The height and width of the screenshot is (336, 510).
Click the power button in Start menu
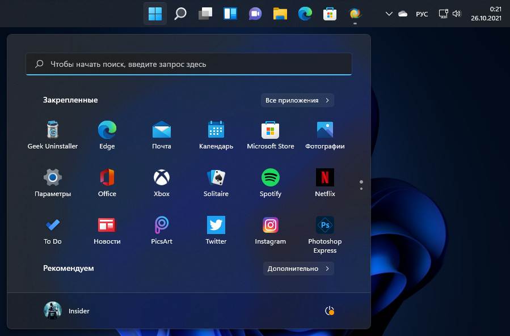tap(330, 311)
